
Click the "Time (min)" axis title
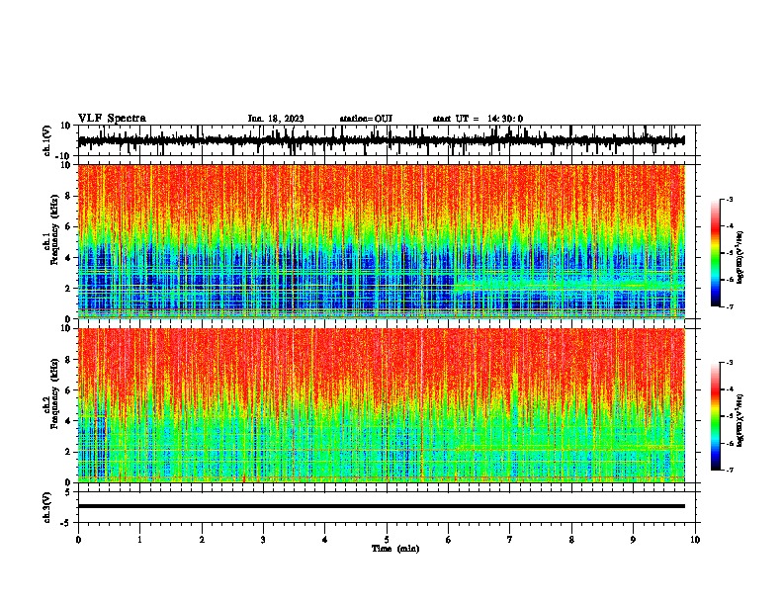point(395,549)
